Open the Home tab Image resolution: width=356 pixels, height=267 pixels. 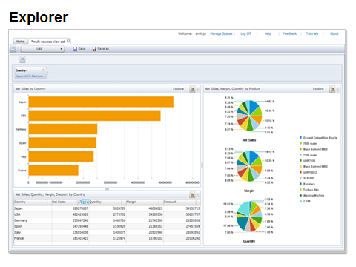(x=20, y=42)
